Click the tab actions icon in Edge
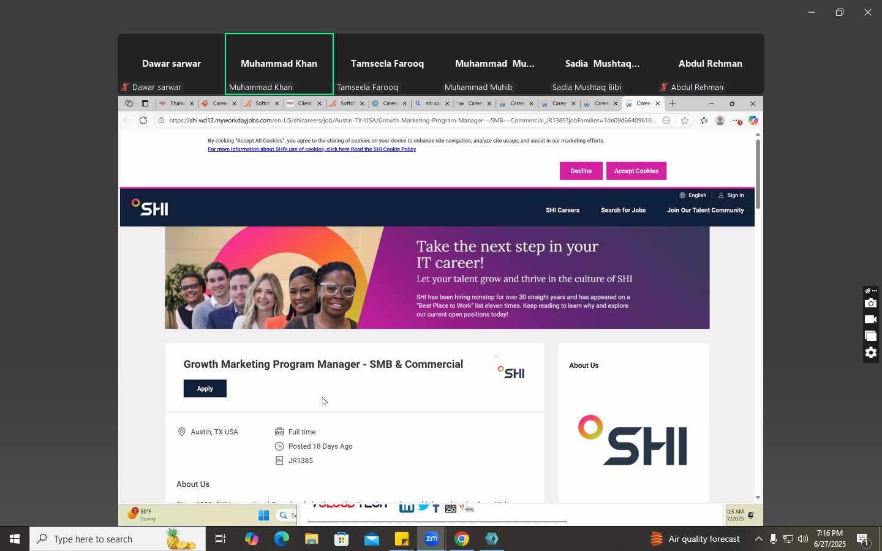The width and height of the screenshot is (882, 551). point(145,103)
